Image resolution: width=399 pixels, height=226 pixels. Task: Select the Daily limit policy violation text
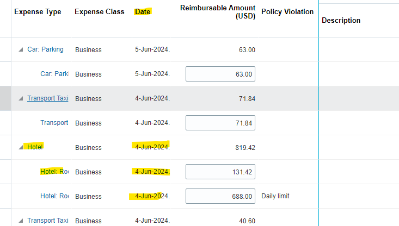coord(275,196)
